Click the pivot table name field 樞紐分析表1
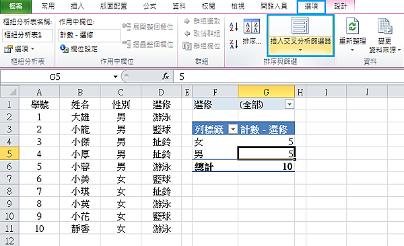 [x=28, y=35]
